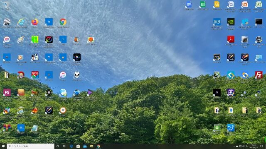The width and height of the screenshot is (266, 149).
Task: Expand the system tray hidden icons chevron
Action: pos(234,146)
